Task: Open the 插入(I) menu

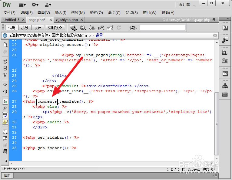Action: (x=61, y=13)
